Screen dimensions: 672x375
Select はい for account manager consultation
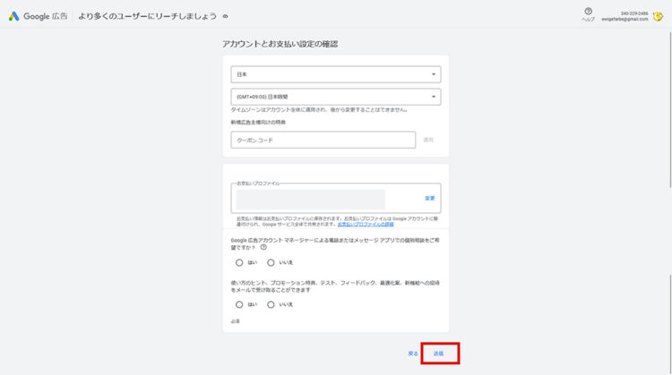(x=239, y=262)
